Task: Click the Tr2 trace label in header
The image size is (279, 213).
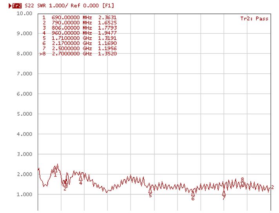Action: click(16, 6)
